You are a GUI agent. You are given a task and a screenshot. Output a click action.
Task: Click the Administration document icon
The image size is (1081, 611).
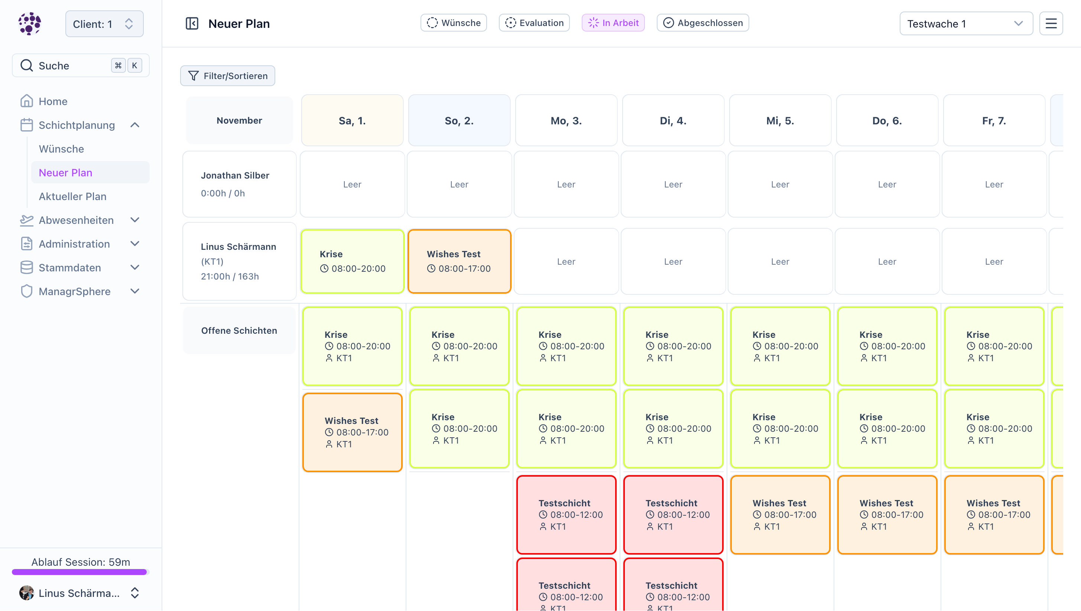[26, 244]
